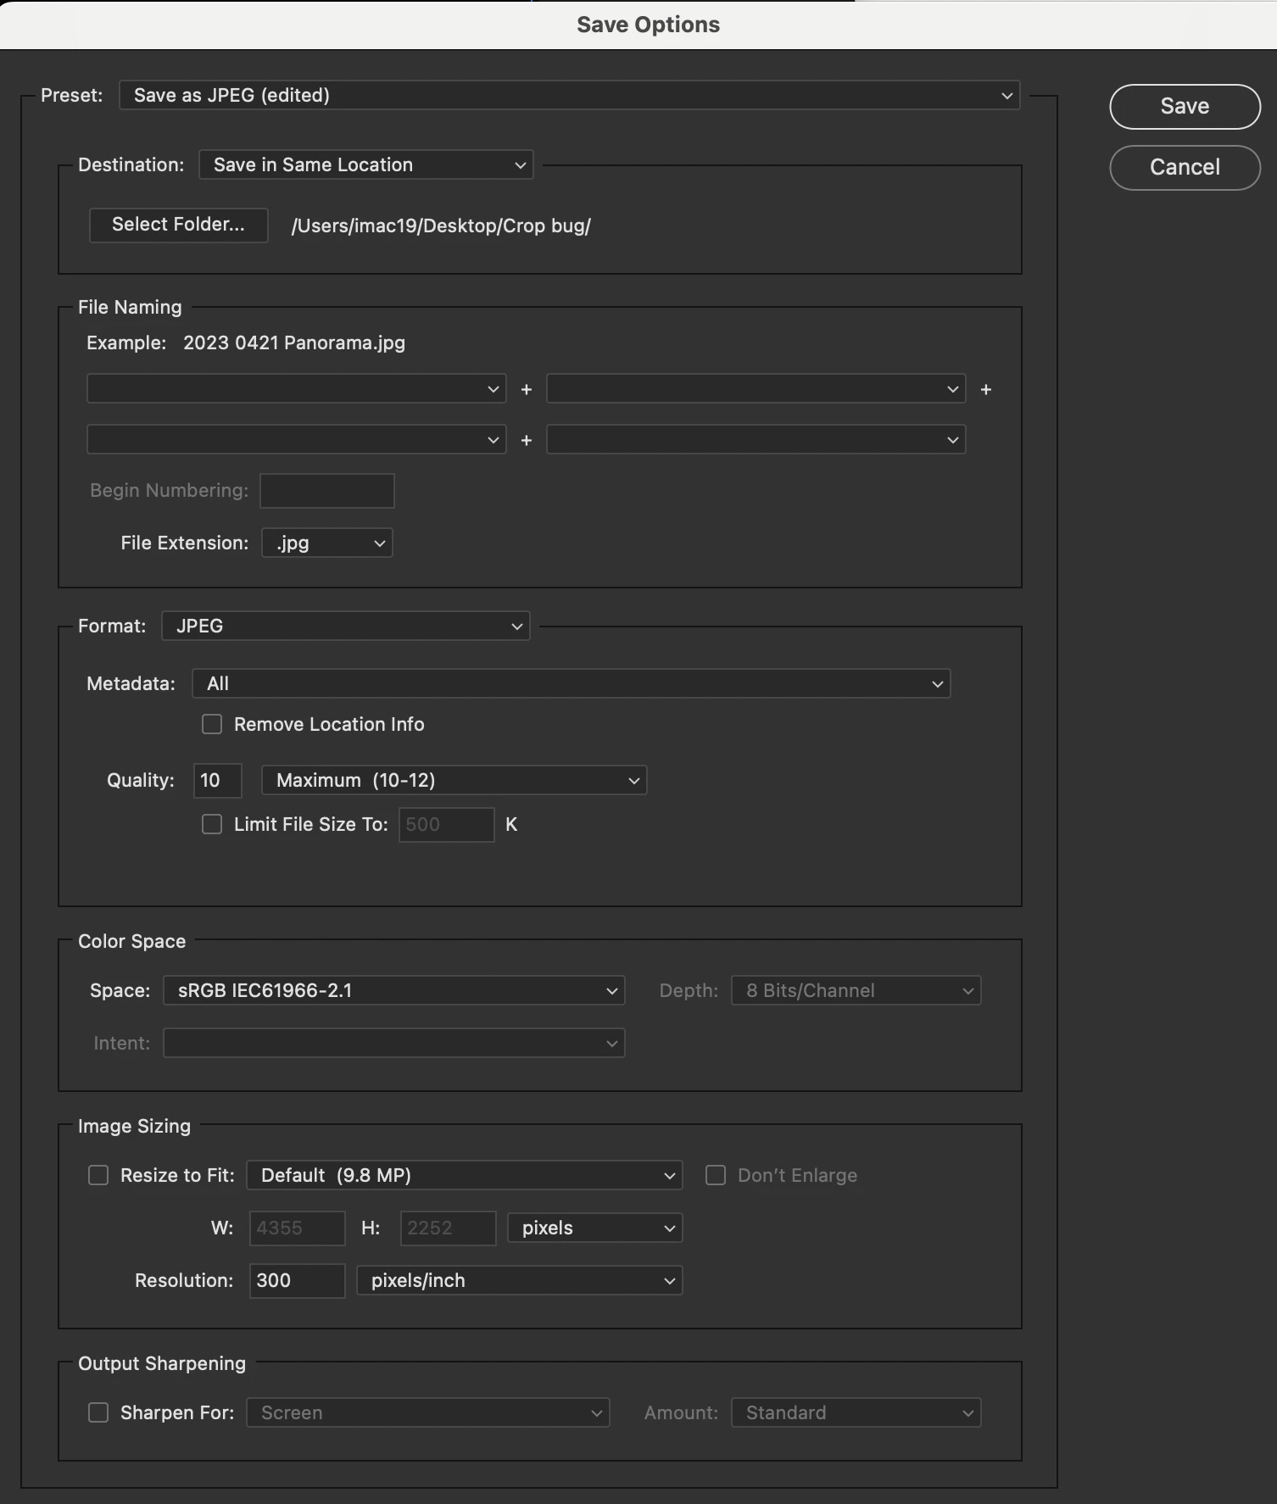Click the Limit File Size 500 field
The height and width of the screenshot is (1504, 1277).
446,824
